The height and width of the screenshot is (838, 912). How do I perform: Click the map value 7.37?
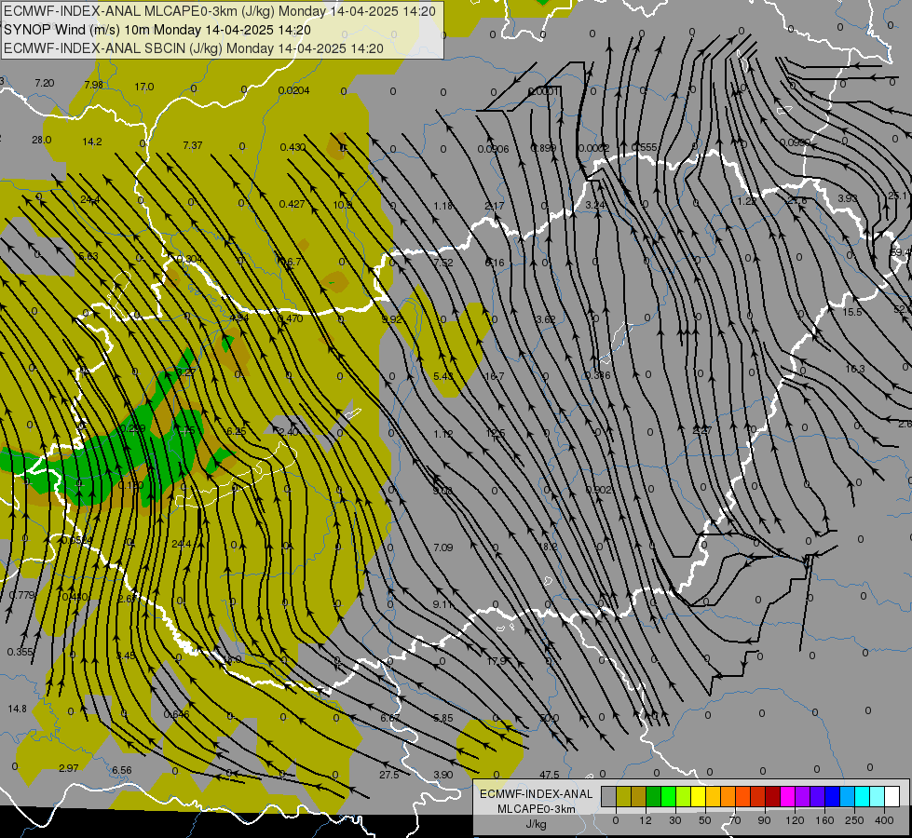click(x=193, y=145)
